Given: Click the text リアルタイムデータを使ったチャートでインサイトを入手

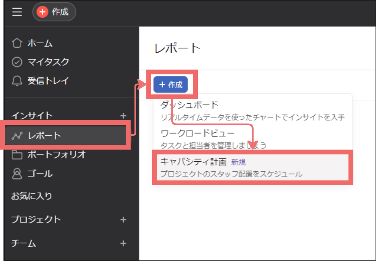Looking at the screenshot, I should [253, 117].
